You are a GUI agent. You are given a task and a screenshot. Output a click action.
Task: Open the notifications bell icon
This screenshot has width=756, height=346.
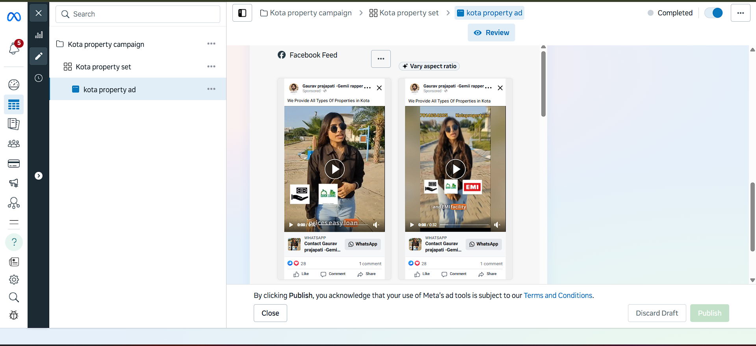click(x=14, y=48)
